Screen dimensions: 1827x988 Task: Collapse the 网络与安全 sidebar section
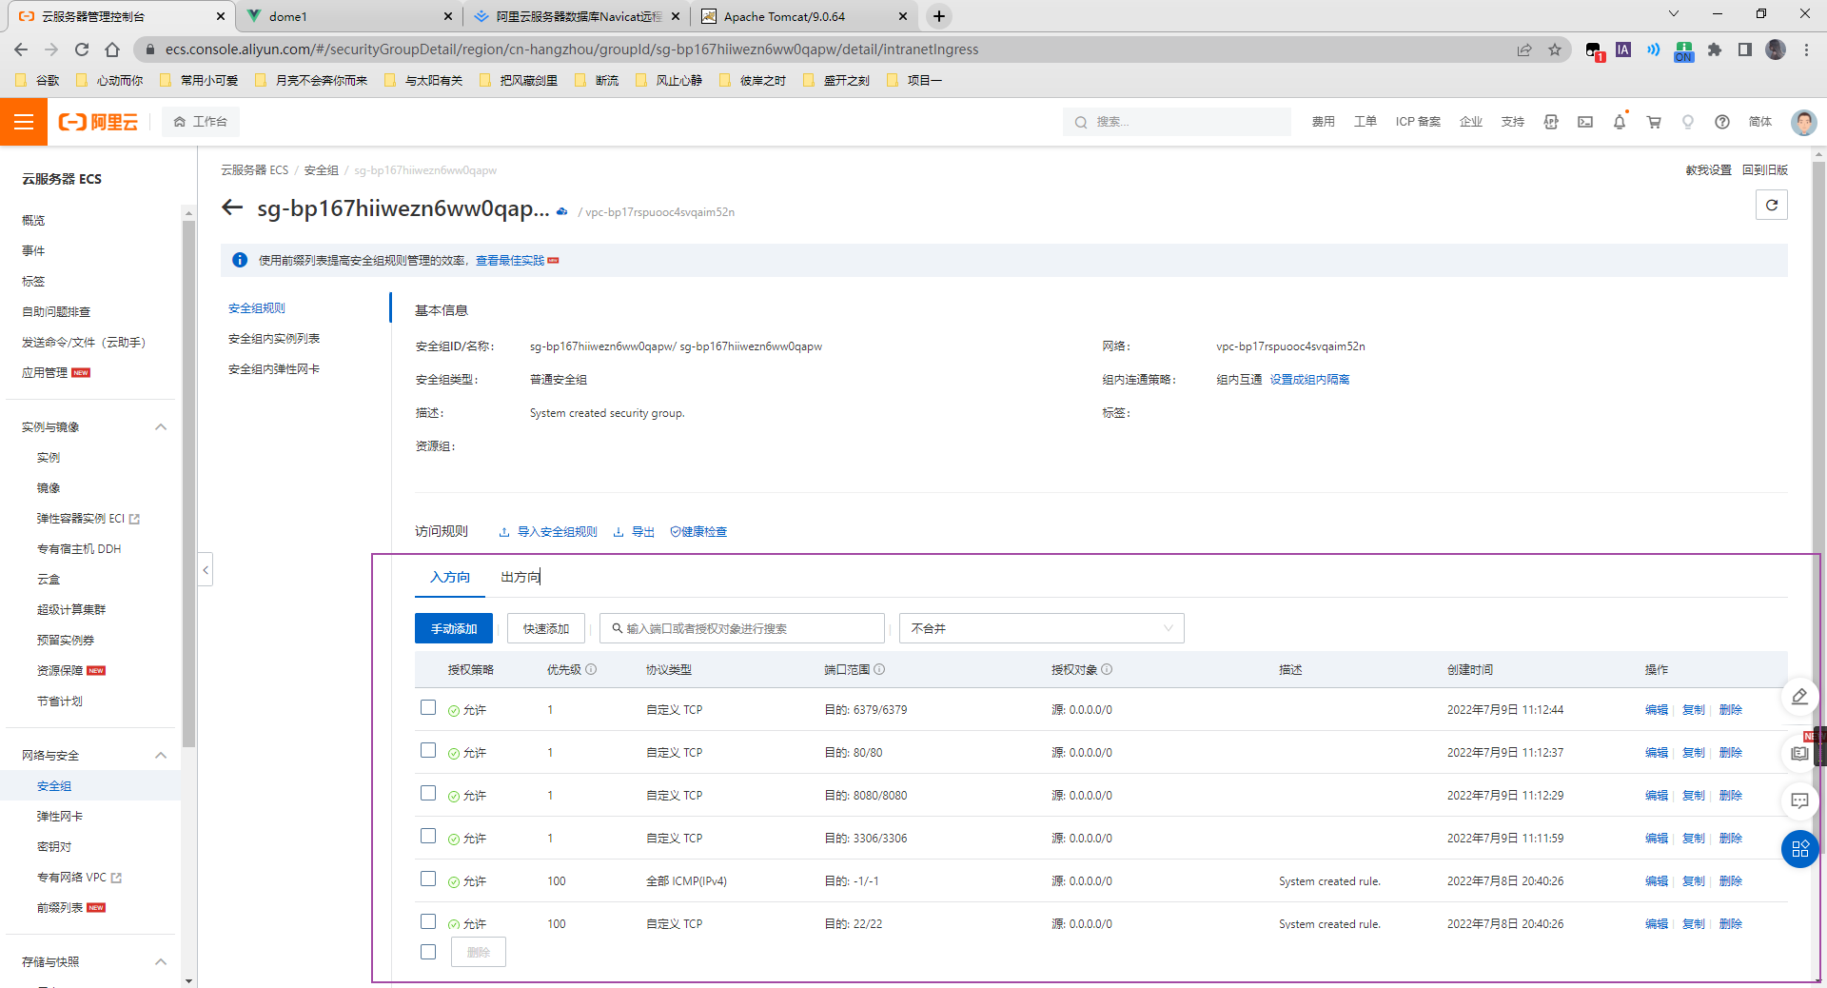click(x=161, y=756)
